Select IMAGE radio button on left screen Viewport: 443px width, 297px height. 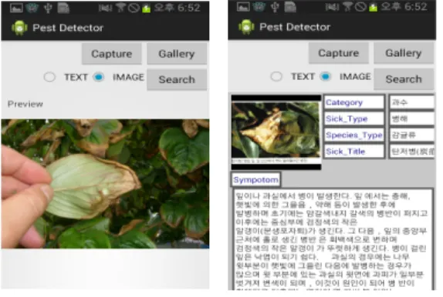pos(99,77)
